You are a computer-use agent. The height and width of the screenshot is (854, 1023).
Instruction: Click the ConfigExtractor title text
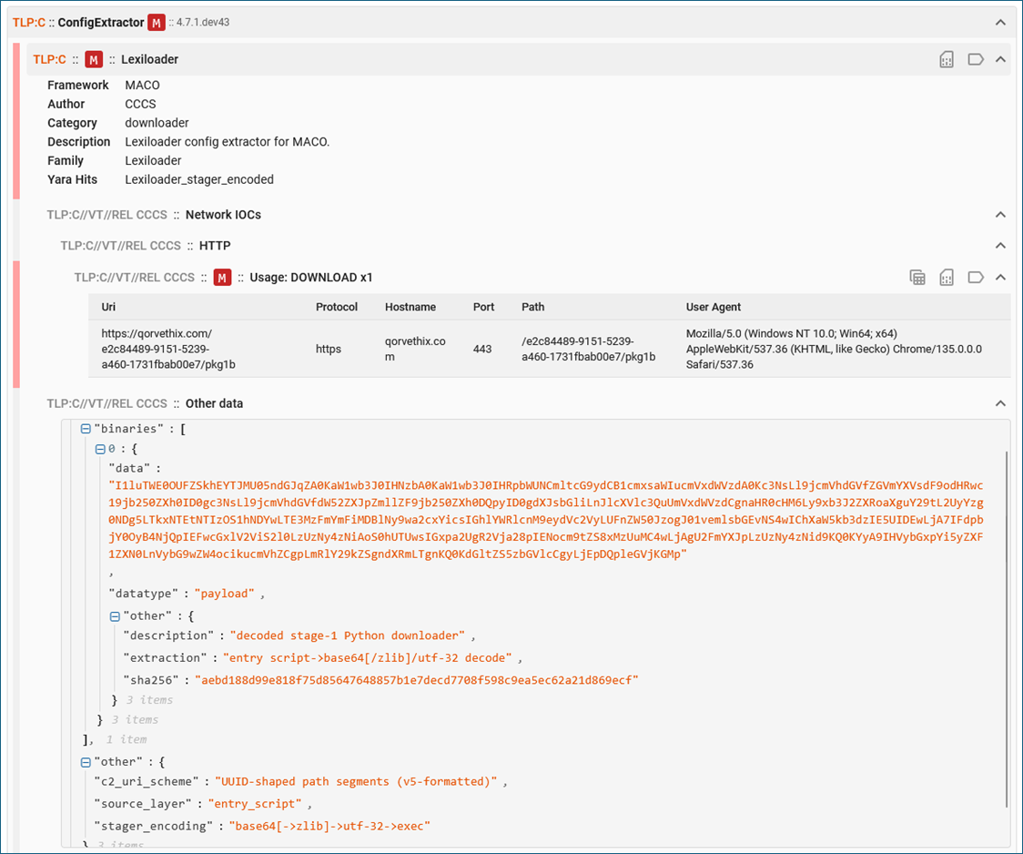100,23
